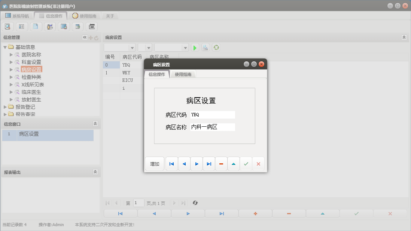Collapse the 信息窗口 panel

pyautogui.click(x=96, y=123)
